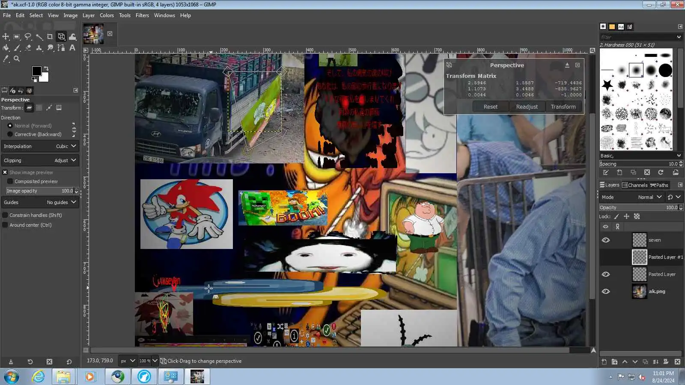Screen dimensions: 685x385
Task: Activate the Crop tool
Action: tap(50, 37)
